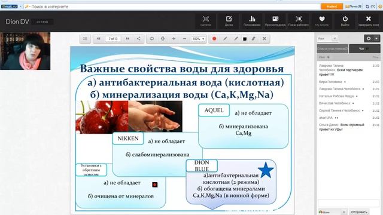Open the Доска whiteboard tool
This screenshot has height=215, width=383.
(x=229, y=21)
